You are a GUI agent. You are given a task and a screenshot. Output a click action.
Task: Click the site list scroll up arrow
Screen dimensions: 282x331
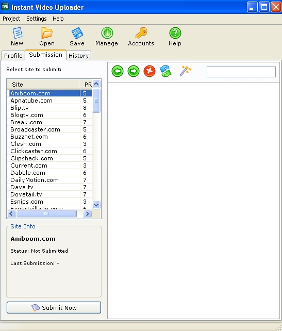click(96, 84)
